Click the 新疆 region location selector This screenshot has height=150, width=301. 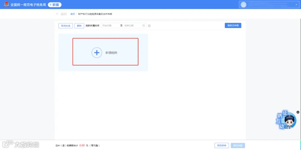click(55, 5)
